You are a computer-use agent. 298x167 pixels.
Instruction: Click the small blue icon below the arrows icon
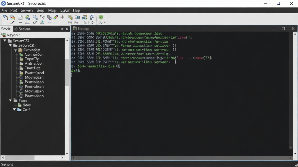point(42,23)
